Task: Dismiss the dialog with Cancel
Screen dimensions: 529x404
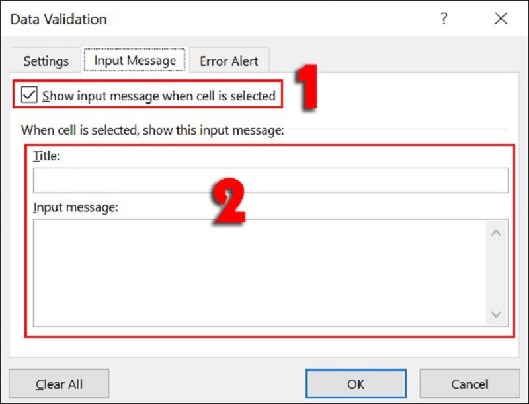Action: pyautogui.click(x=469, y=384)
